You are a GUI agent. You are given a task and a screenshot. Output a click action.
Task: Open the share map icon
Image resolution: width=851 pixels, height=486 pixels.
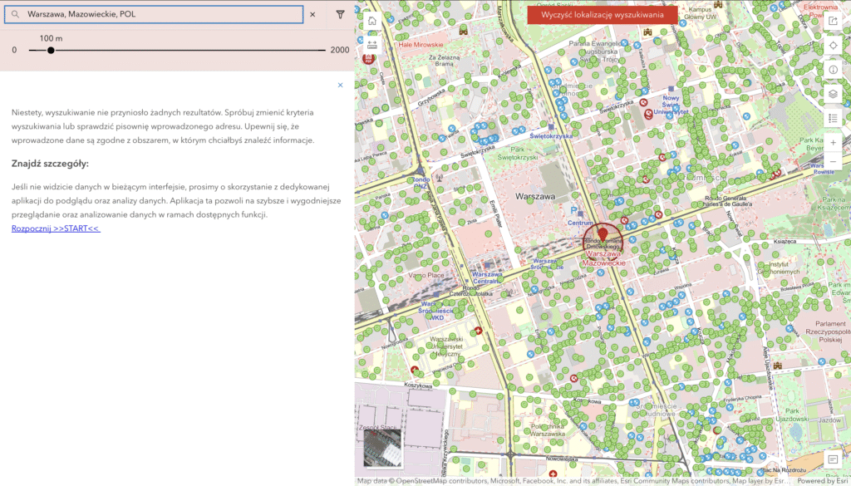(x=834, y=21)
